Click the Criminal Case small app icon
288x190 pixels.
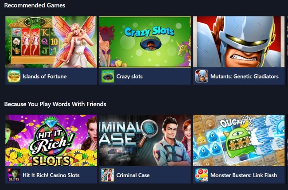[108, 175]
